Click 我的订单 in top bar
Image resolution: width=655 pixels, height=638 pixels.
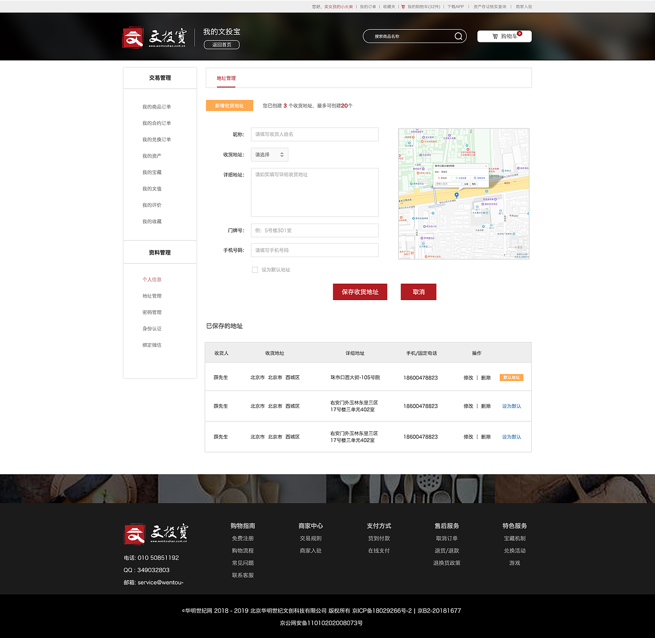pos(368,7)
